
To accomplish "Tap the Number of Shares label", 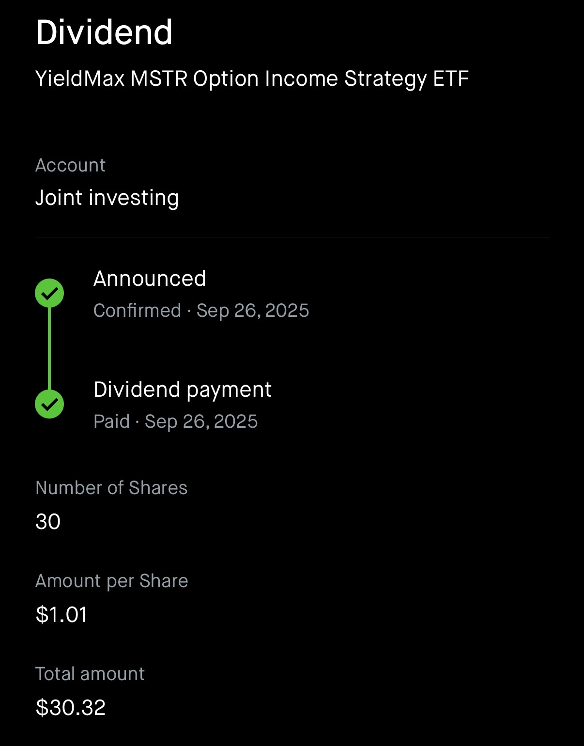I will 111,488.
